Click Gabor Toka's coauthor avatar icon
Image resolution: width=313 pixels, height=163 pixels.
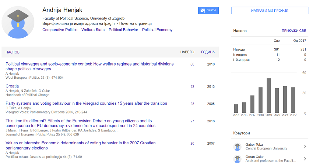pyautogui.click(x=238, y=147)
